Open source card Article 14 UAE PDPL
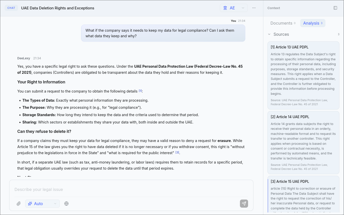The height and width of the screenshot is (215, 344). point(303,143)
